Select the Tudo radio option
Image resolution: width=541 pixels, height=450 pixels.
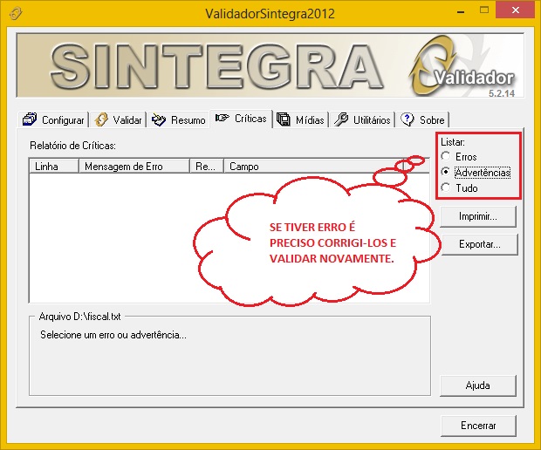[x=446, y=188]
